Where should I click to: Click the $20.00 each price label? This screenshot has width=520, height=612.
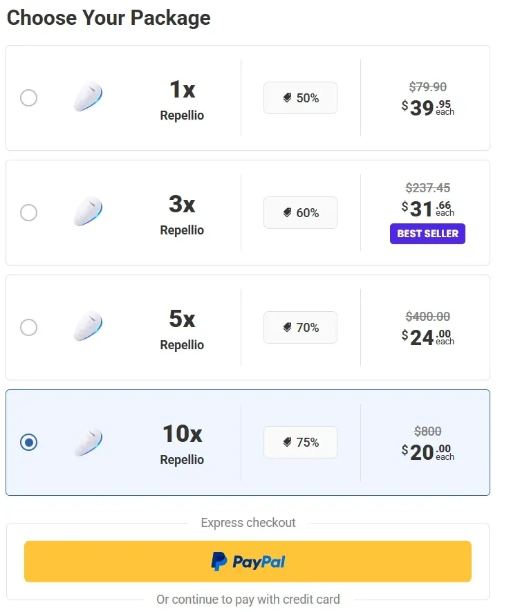pyautogui.click(x=427, y=453)
